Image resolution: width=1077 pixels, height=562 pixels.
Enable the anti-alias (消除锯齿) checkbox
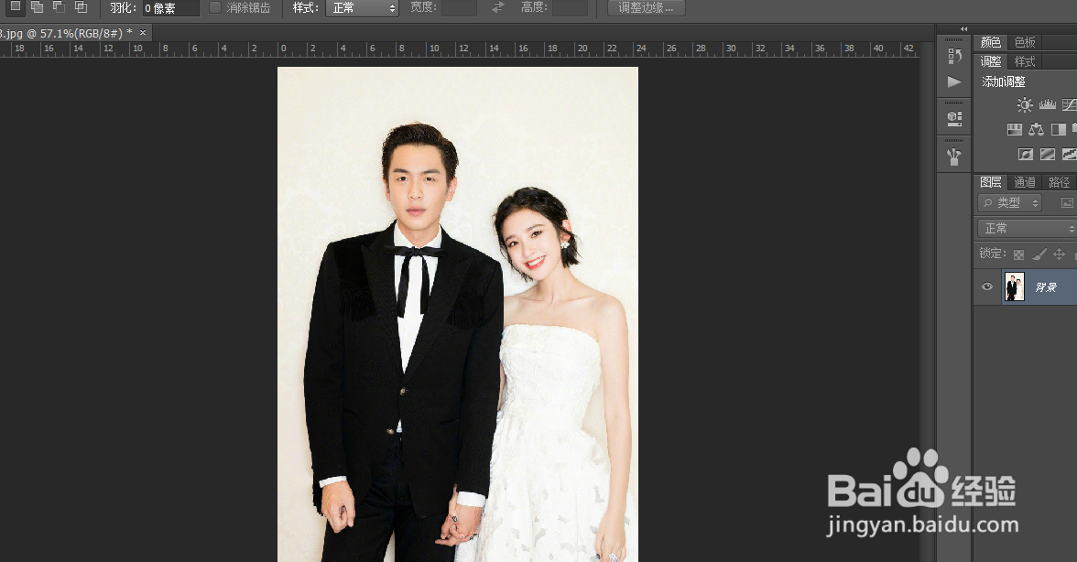click(215, 7)
